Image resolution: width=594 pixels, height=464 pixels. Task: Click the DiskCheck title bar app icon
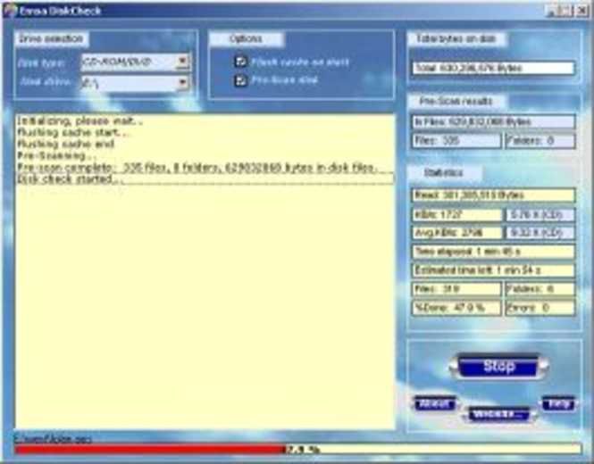[8, 10]
